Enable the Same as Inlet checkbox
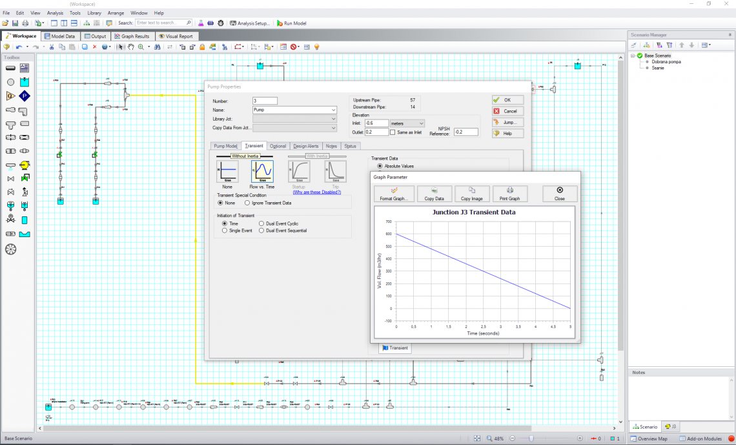 click(393, 132)
